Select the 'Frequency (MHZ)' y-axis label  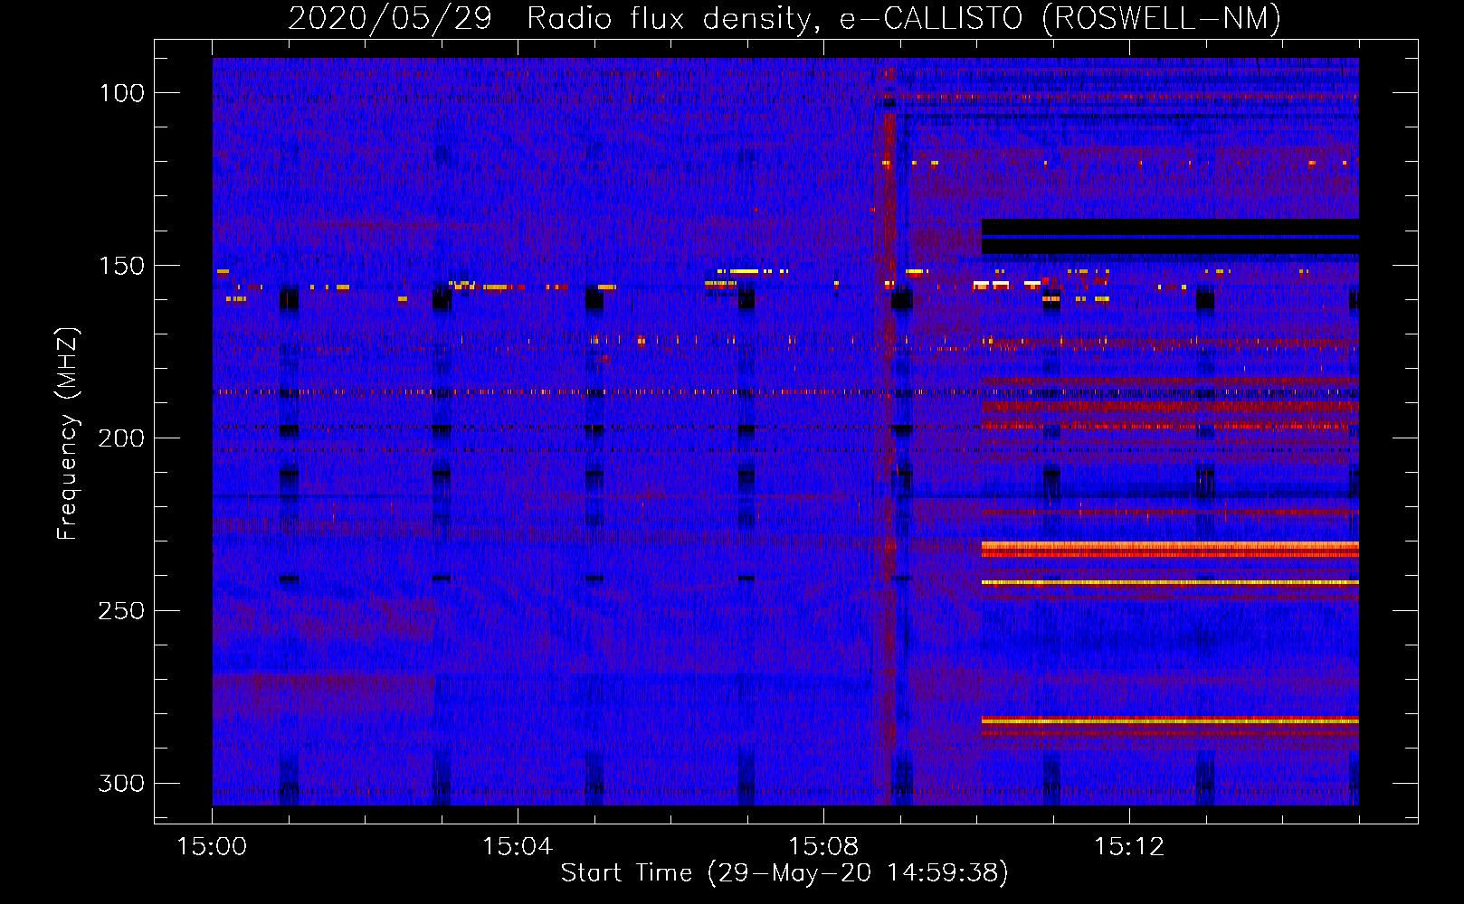68,433
